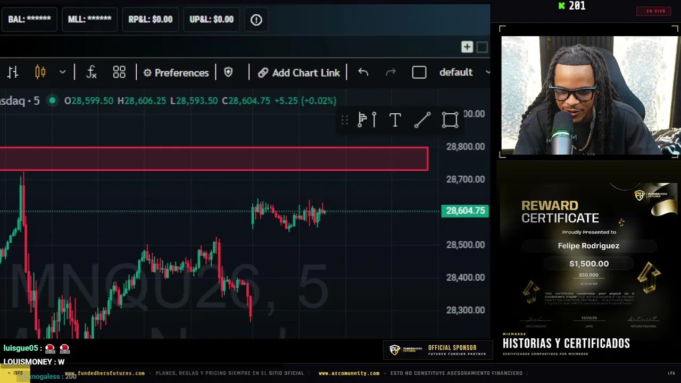This screenshot has height=383, width=681.
Task: Open the Reward Certificate image
Action: (x=589, y=256)
